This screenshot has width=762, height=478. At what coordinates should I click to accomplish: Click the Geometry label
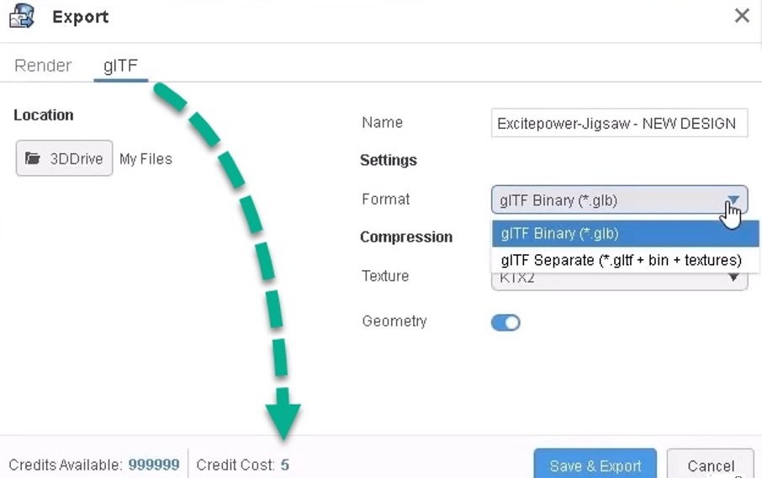coord(394,321)
